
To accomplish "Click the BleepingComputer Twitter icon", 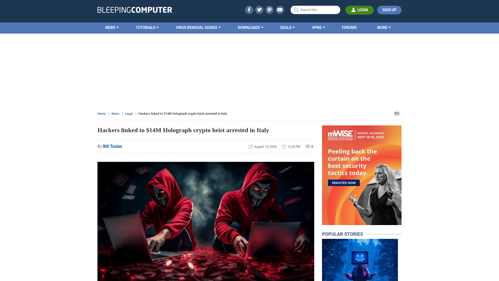I will coord(259,10).
